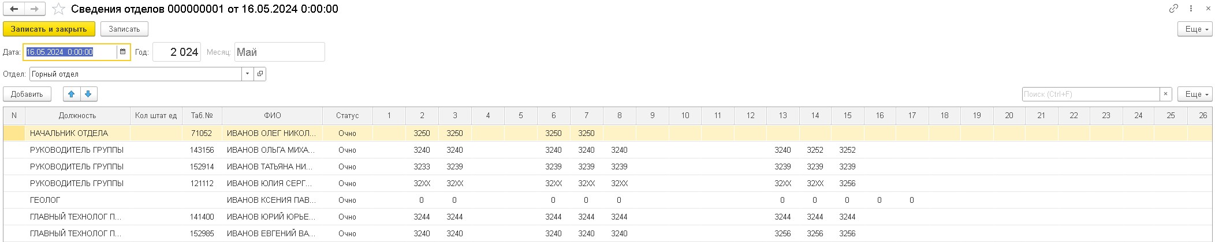Go forward with the right arrow button
The image size is (1215, 242).
pos(35,9)
